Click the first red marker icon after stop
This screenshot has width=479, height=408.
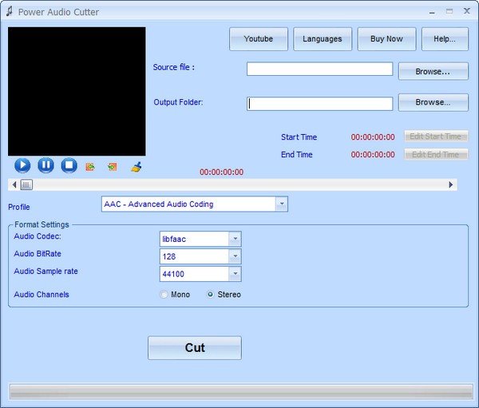pos(90,167)
